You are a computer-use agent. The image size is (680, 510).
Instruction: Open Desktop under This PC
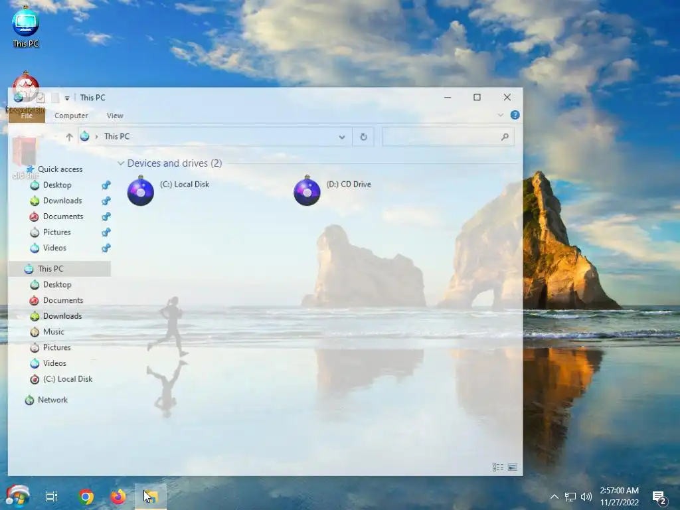[x=57, y=284]
